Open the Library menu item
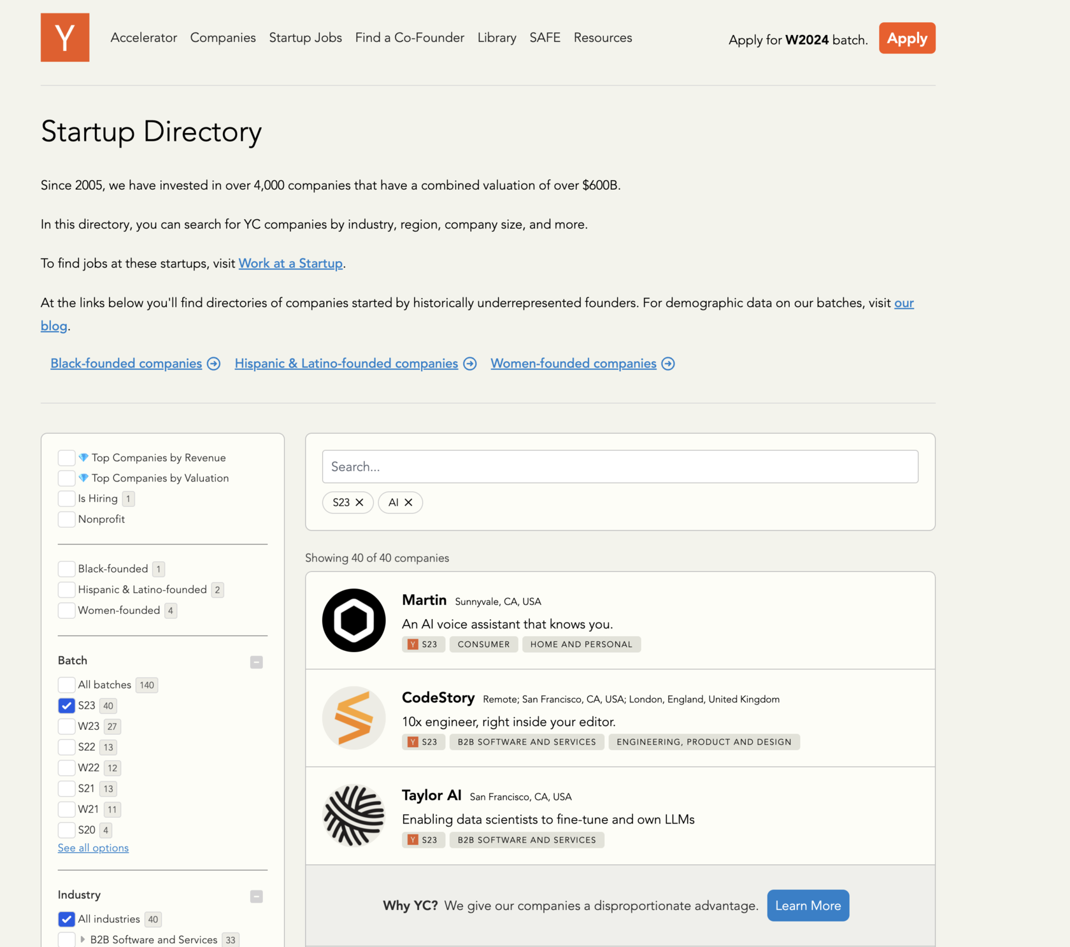The height and width of the screenshot is (947, 1070). coord(497,38)
